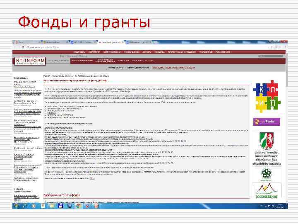Click the NT-INFORM site logo
The image size is (298, 224).
pos(30,61)
